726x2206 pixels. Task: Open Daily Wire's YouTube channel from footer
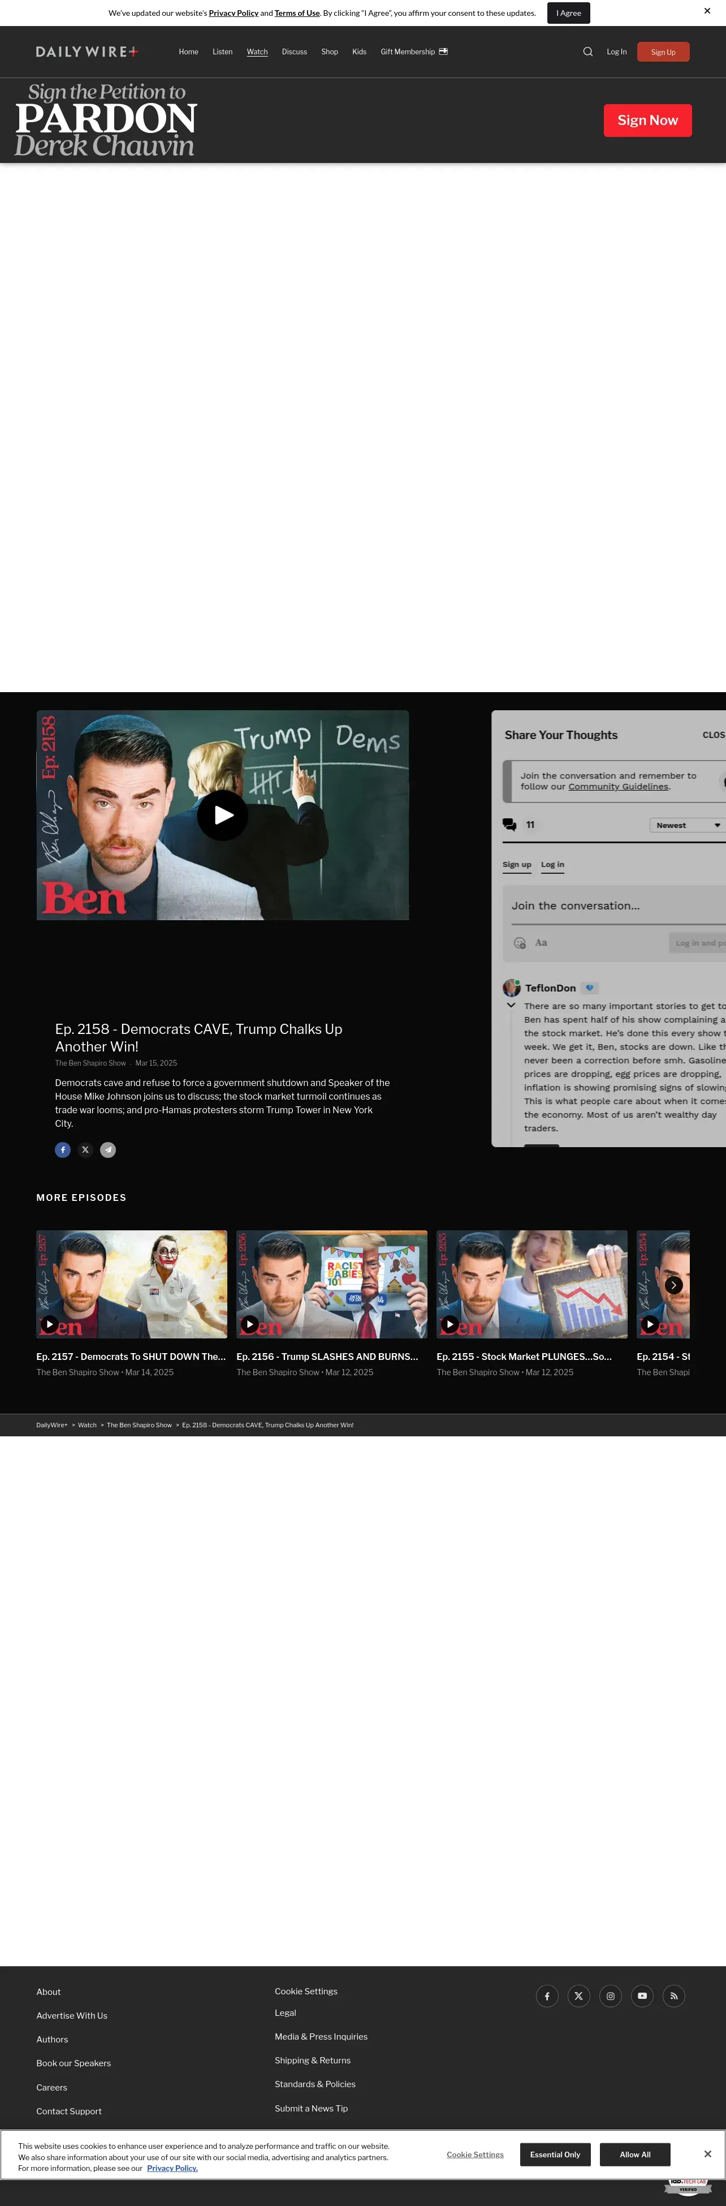click(x=642, y=1996)
